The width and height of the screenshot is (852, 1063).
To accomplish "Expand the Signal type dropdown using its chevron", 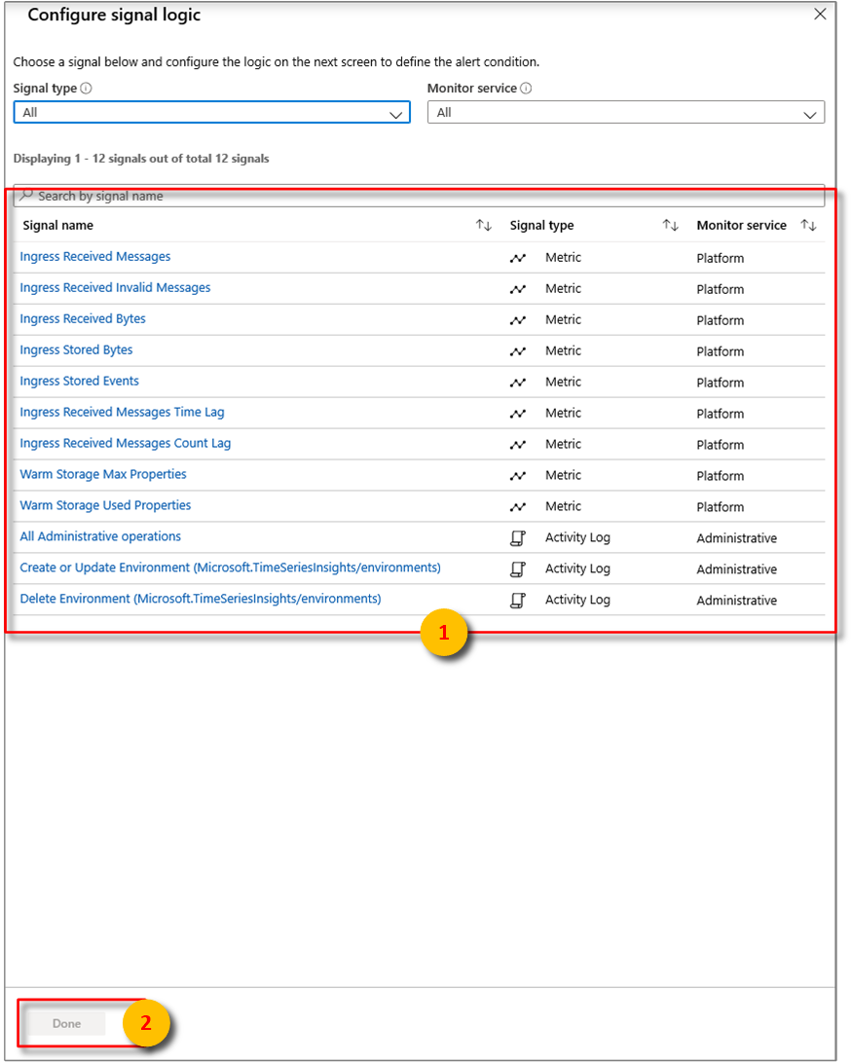I will pos(396,114).
